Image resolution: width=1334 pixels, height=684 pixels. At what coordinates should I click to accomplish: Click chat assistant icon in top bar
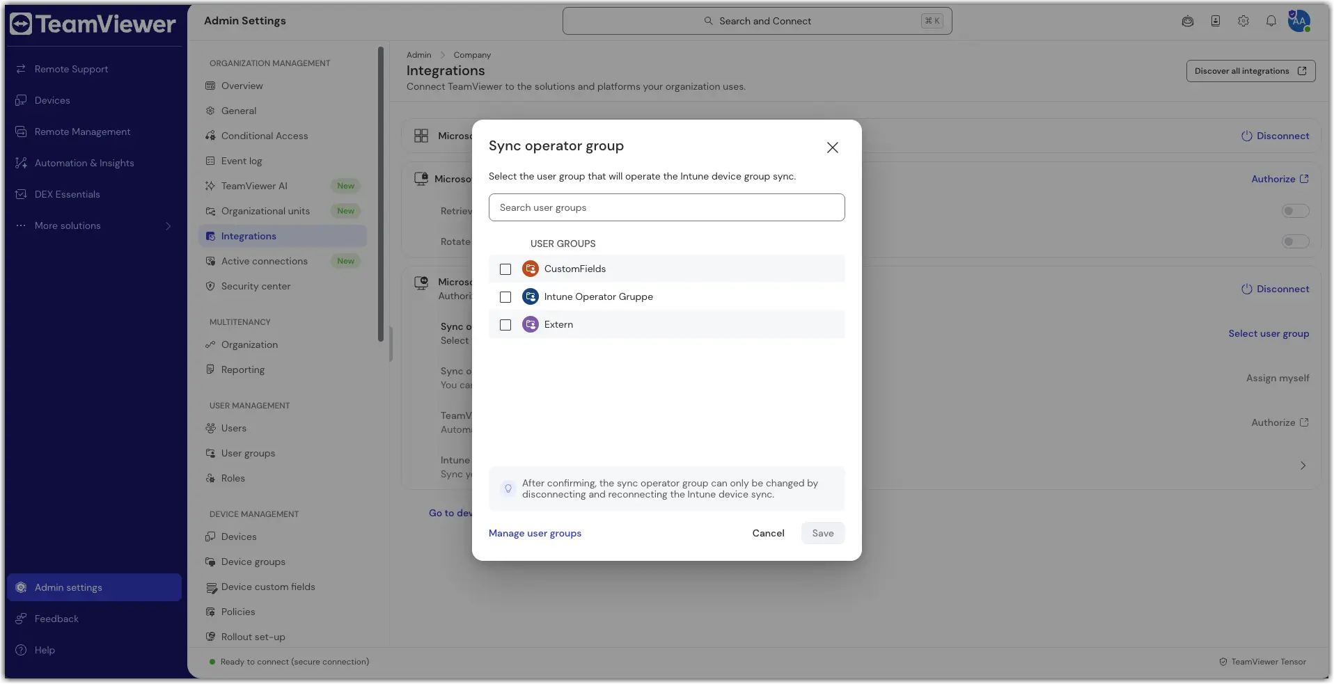coord(1187,21)
